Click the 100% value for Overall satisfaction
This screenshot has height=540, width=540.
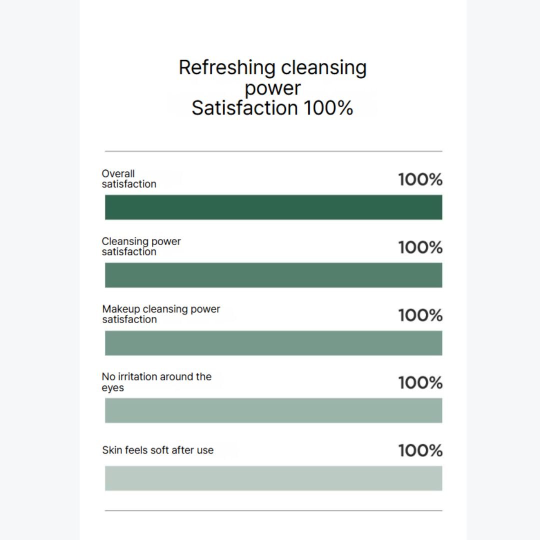click(x=420, y=179)
